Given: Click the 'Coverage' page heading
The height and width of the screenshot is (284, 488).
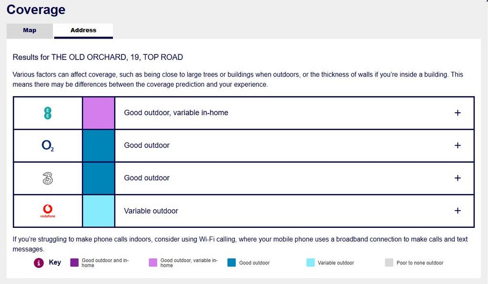Looking at the screenshot, I should 36,10.
